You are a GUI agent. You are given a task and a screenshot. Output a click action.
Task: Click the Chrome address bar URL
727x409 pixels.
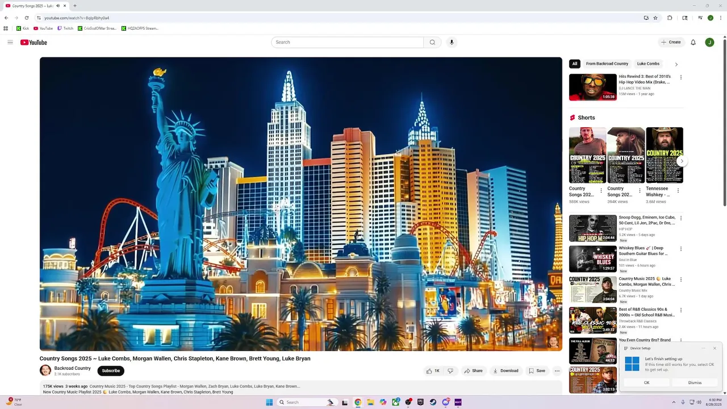[x=77, y=18]
